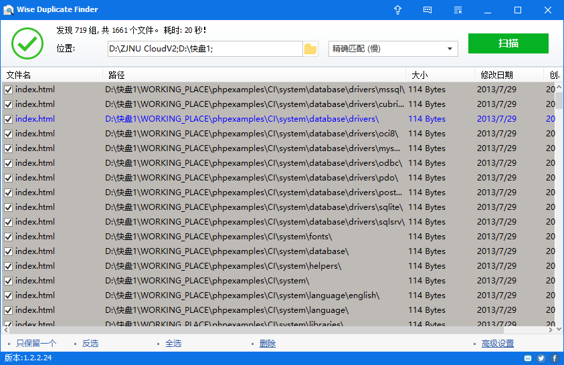Sort by 文件名 column header
This screenshot has height=365, width=564.
click(x=52, y=75)
